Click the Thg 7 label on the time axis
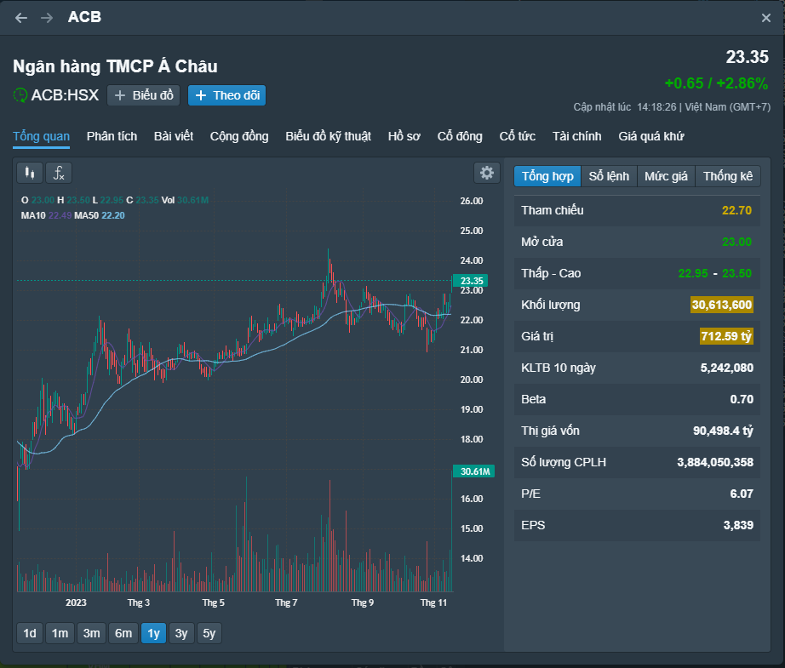Screen dimensions: 785x668 [286, 602]
